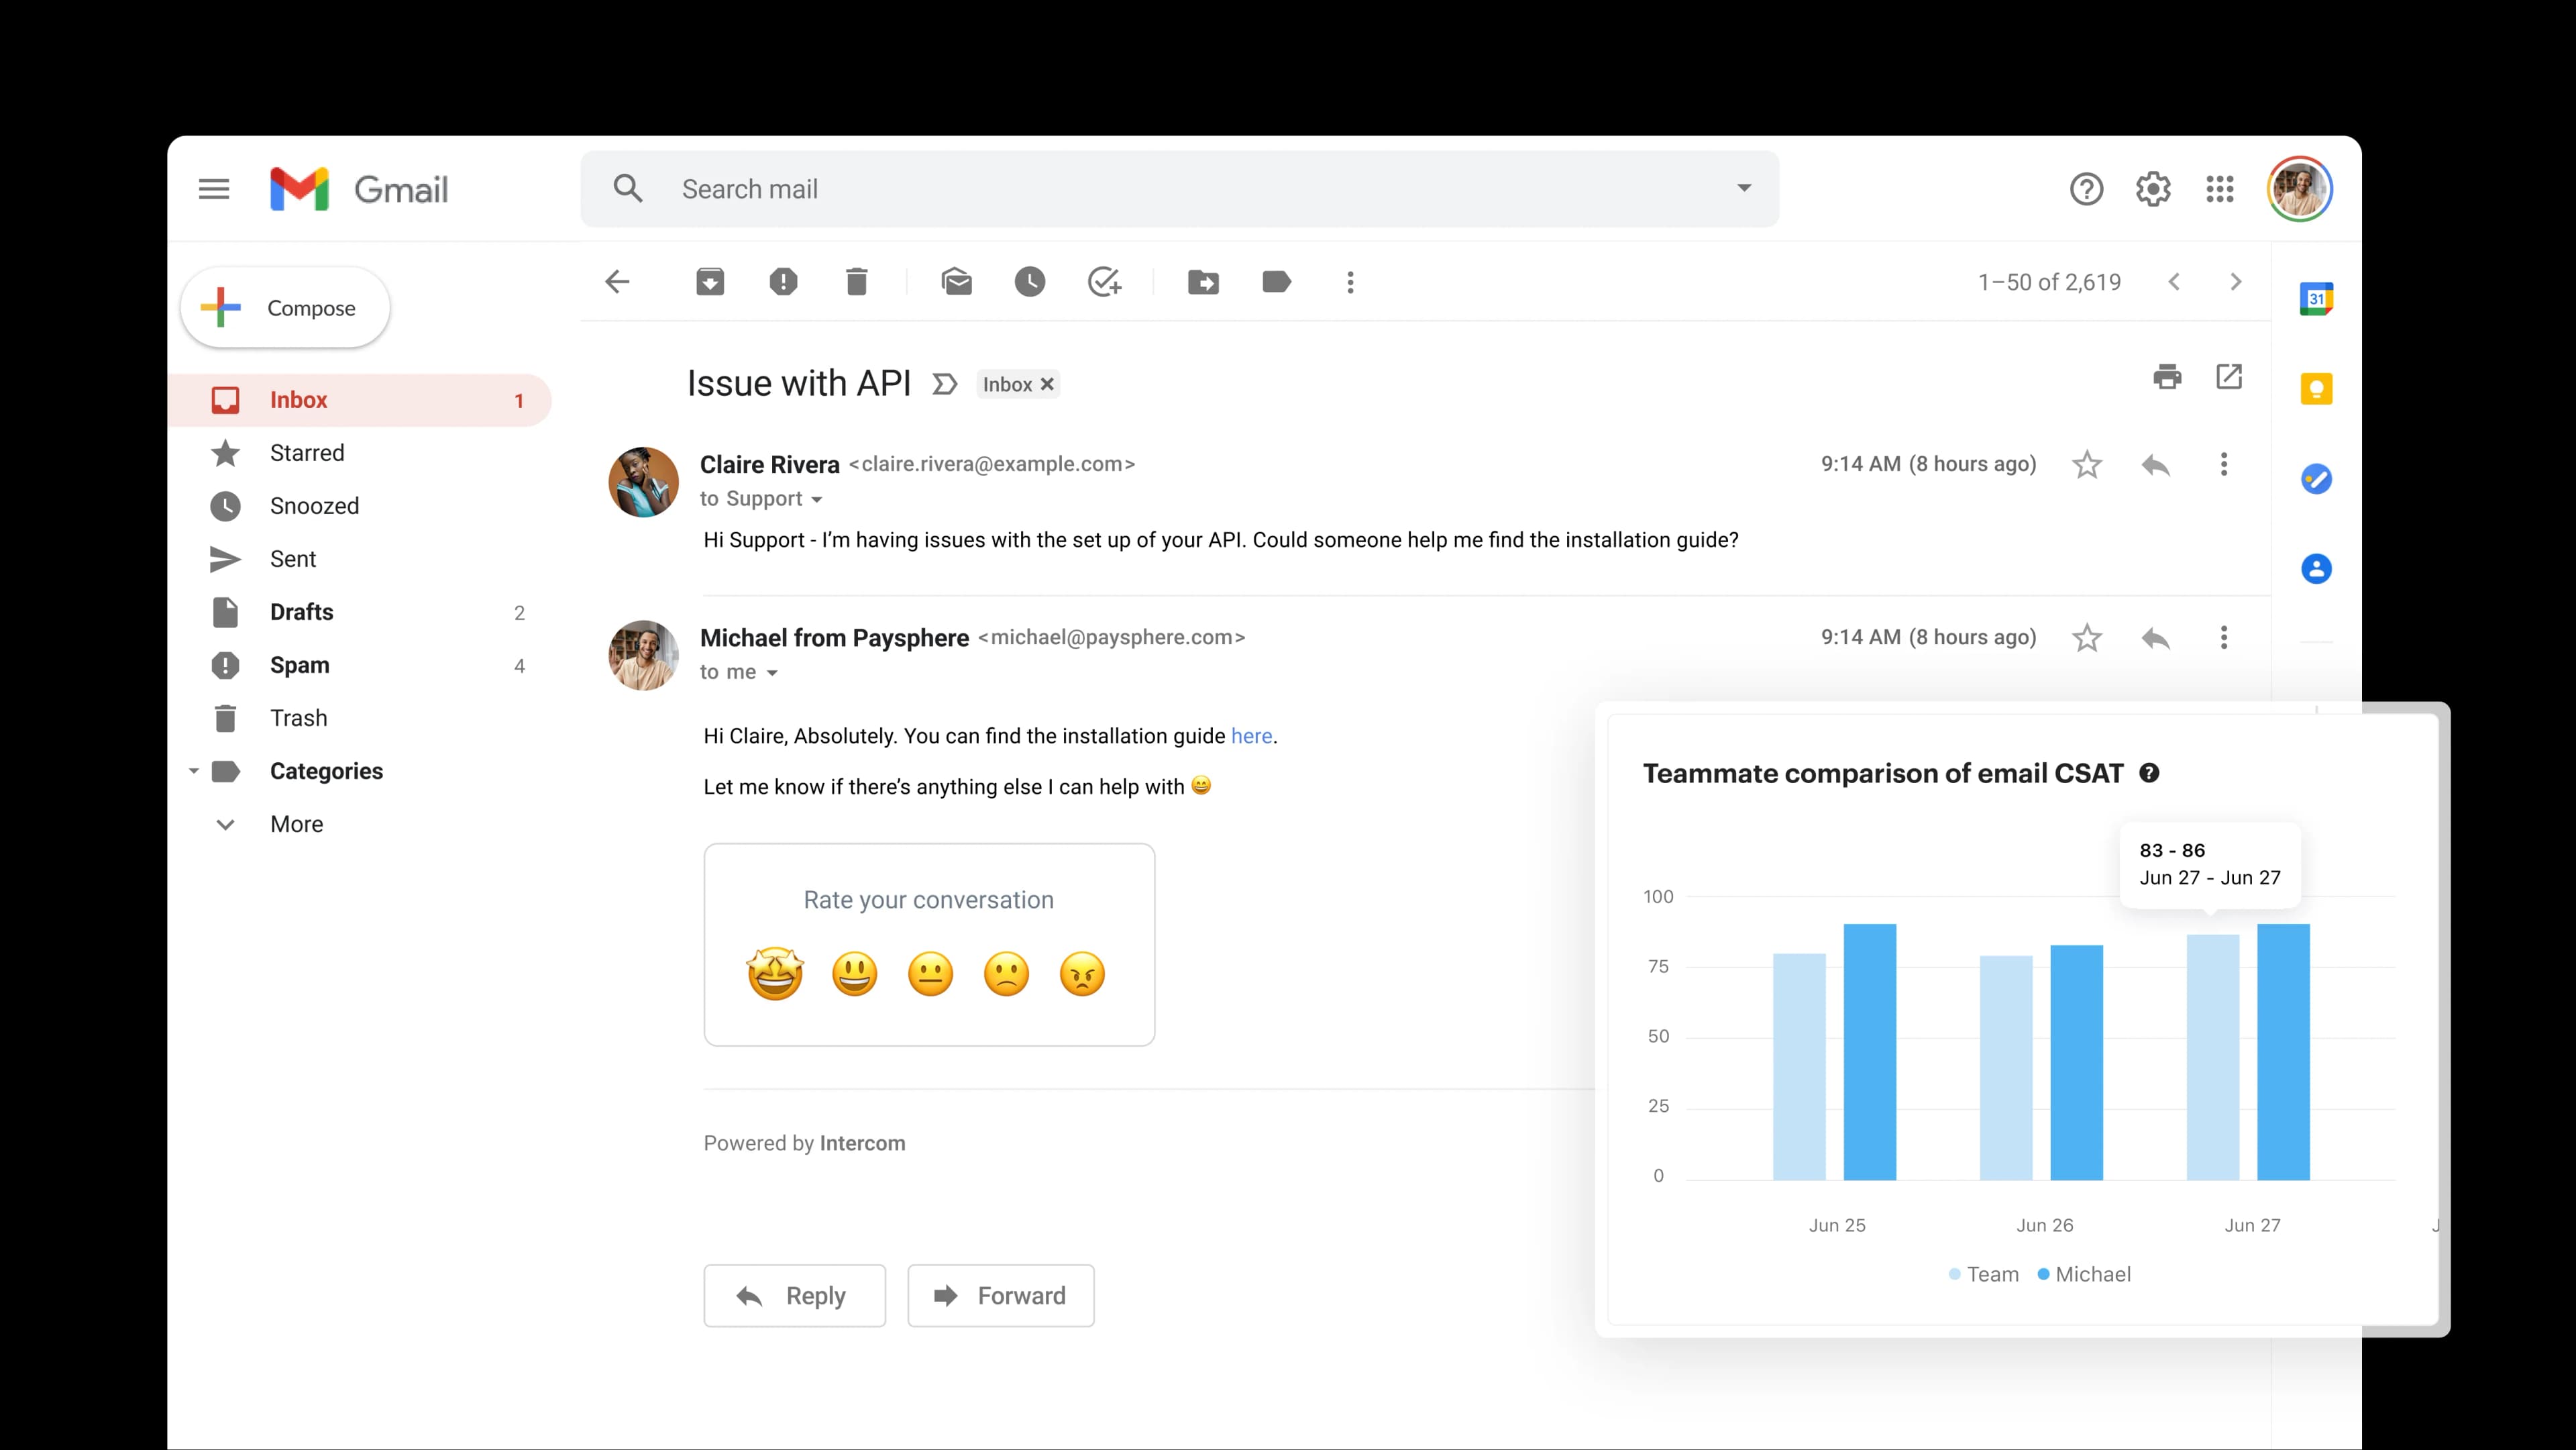Screen dimensions: 2576x1450
Task: Snooze this email
Action: click(1030, 282)
